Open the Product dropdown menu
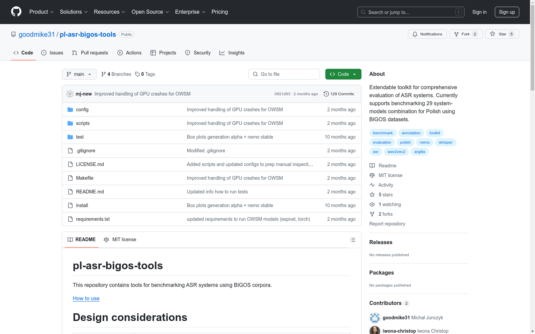The height and width of the screenshot is (334, 535). (x=41, y=12)
